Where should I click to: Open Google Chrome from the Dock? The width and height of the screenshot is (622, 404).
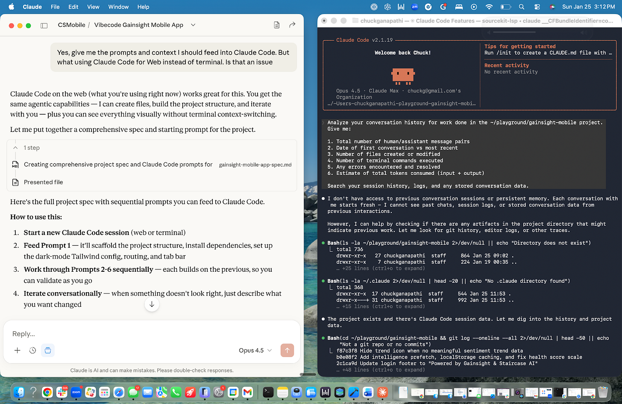47,392
